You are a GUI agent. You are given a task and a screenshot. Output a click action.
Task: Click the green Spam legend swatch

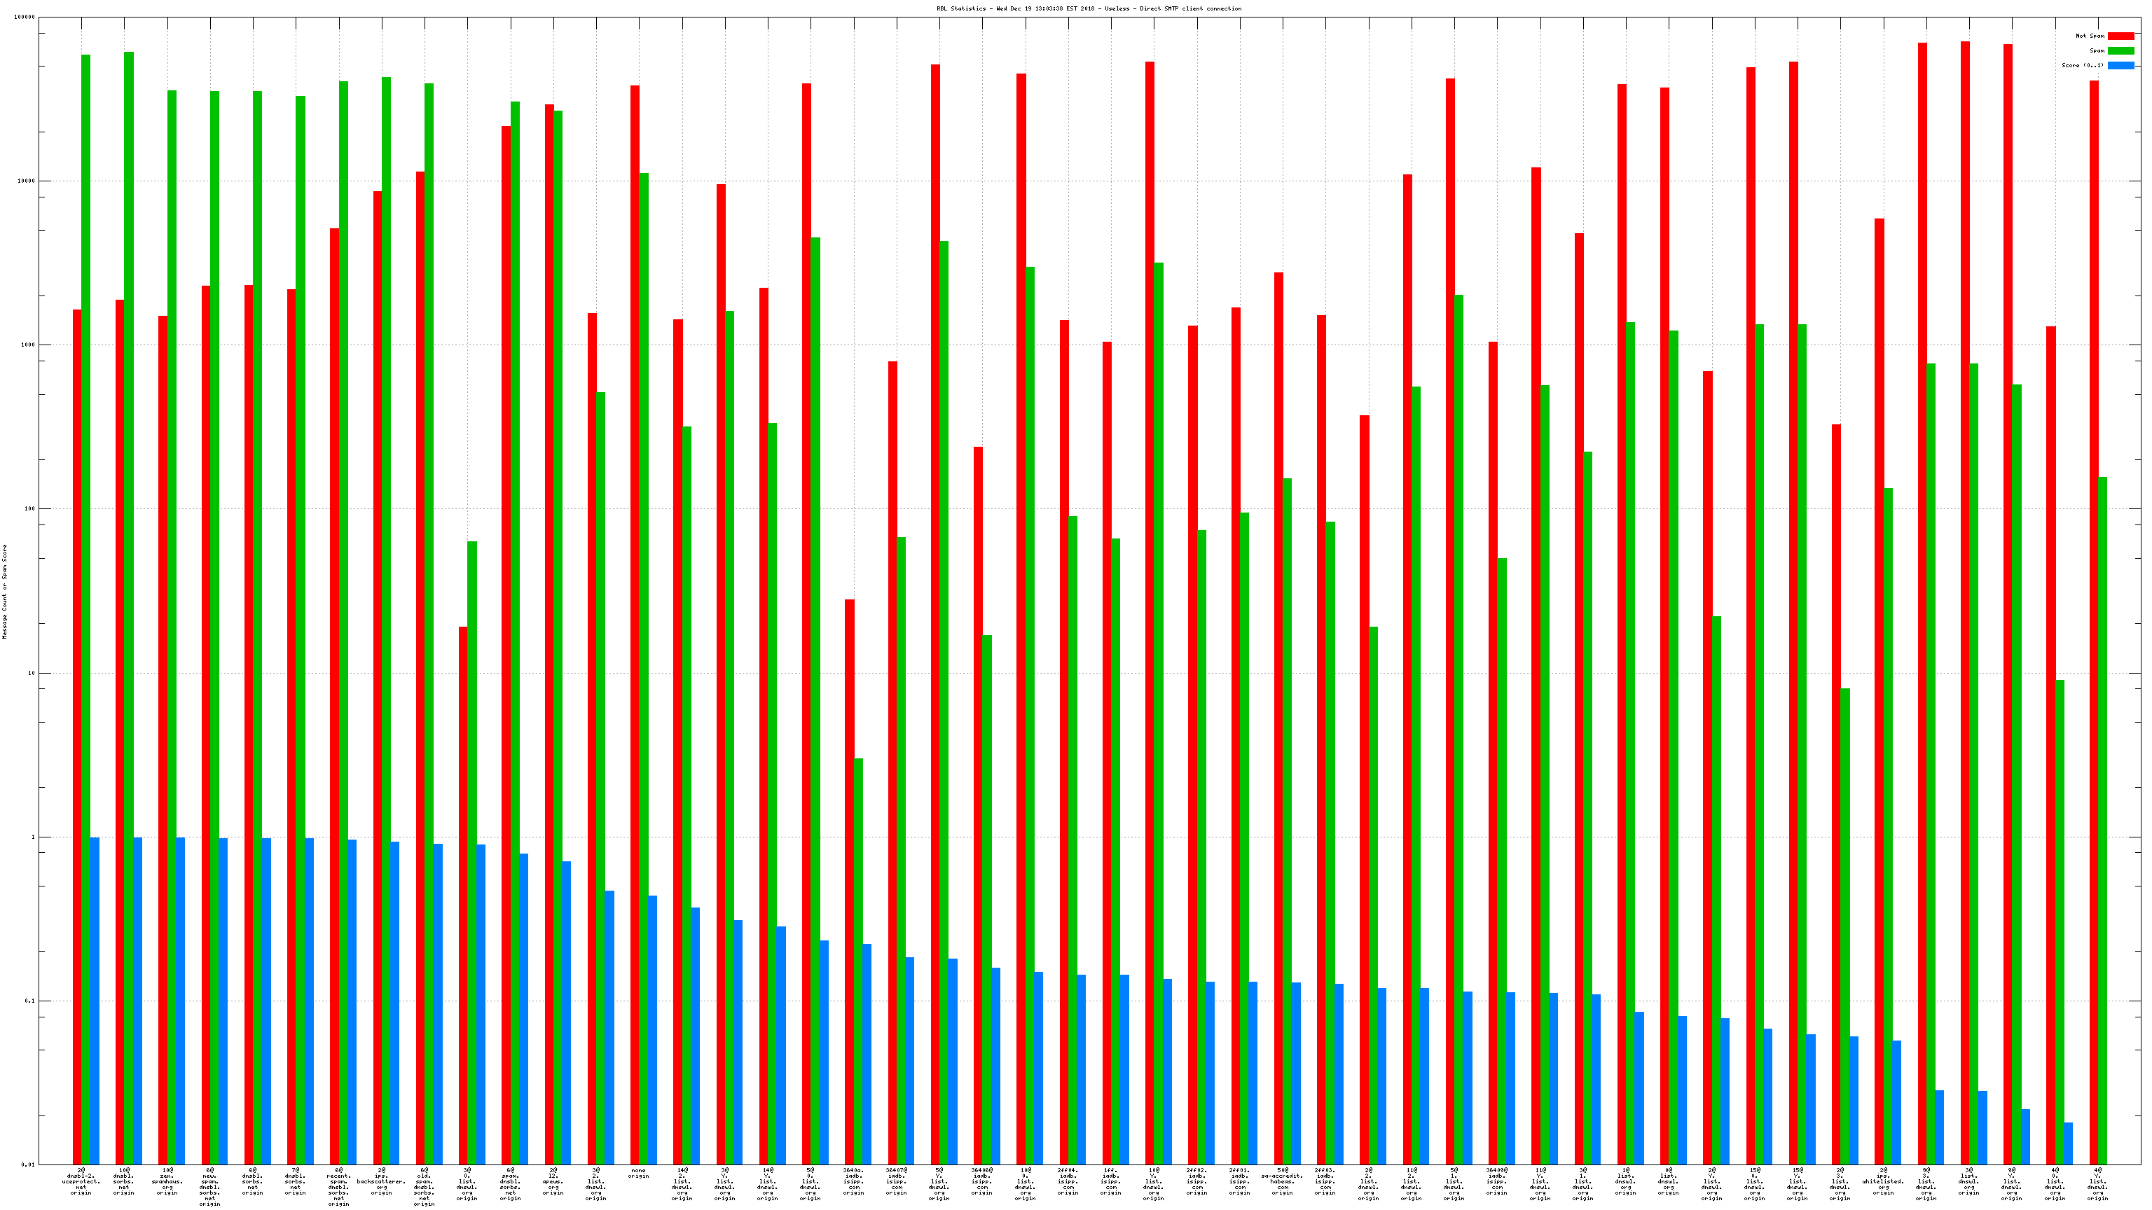[2120, 51]
